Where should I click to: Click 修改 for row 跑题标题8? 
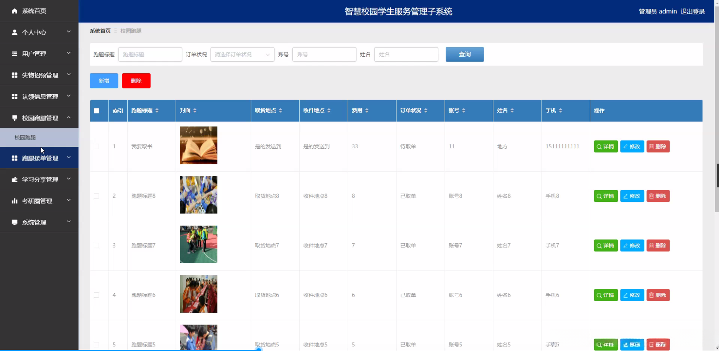click(x=632, y=196)
